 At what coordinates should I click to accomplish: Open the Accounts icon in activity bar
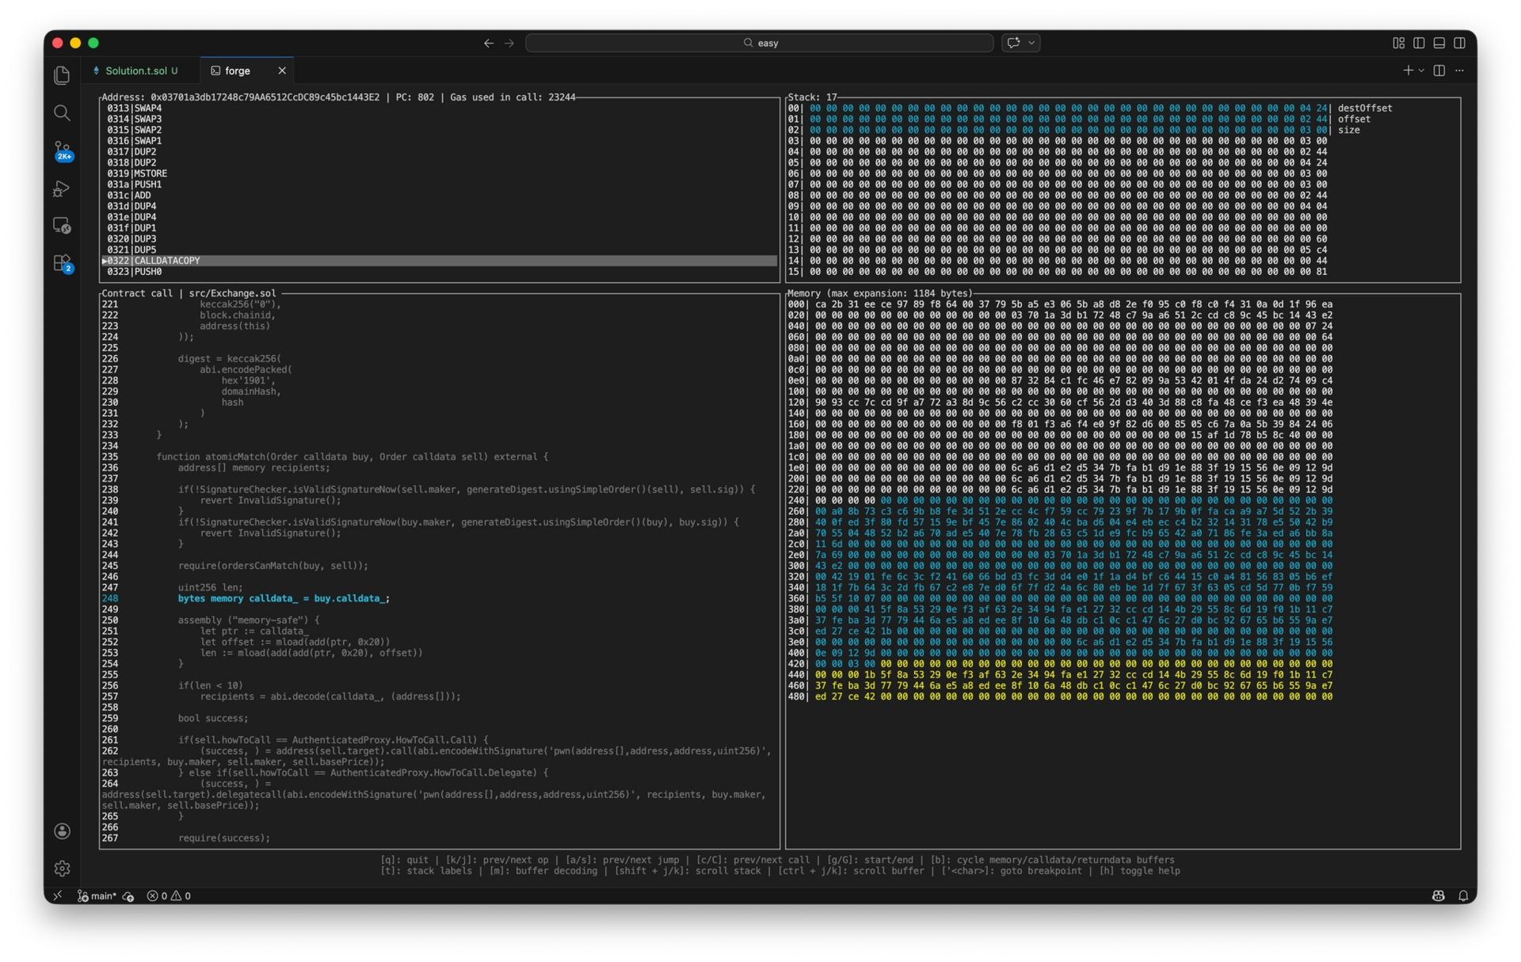pos(62,830)
